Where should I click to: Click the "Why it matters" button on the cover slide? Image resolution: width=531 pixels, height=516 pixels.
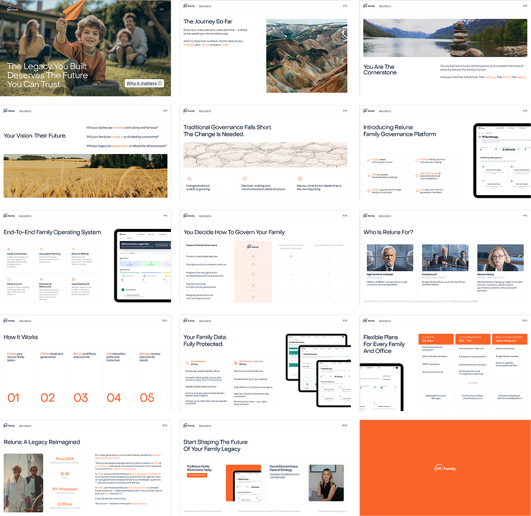coord(144,83)
